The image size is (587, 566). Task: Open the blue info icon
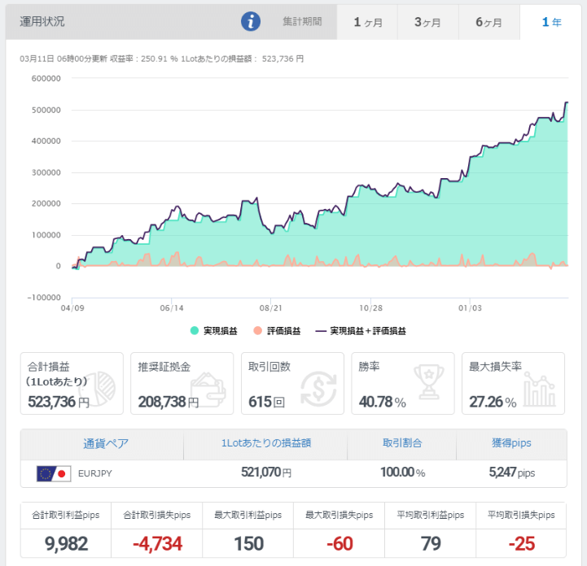(x=251, y=21)
